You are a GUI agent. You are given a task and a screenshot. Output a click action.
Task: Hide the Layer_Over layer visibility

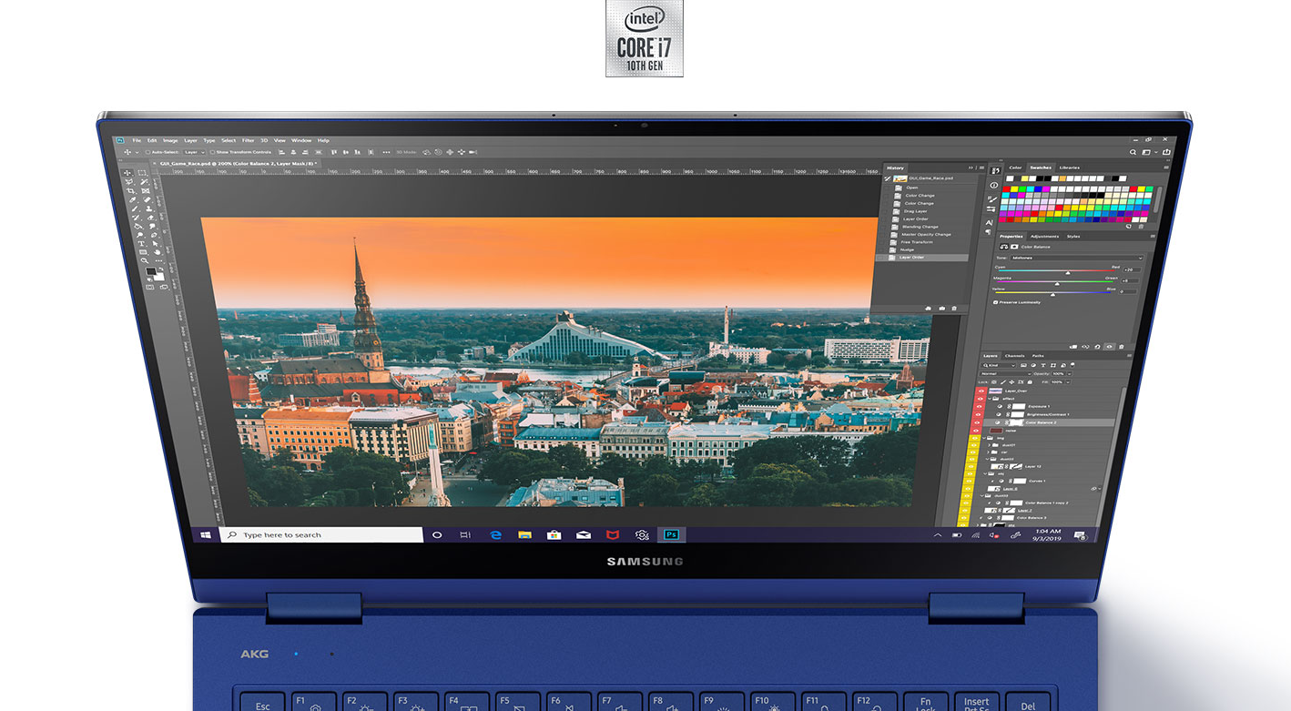981,391
